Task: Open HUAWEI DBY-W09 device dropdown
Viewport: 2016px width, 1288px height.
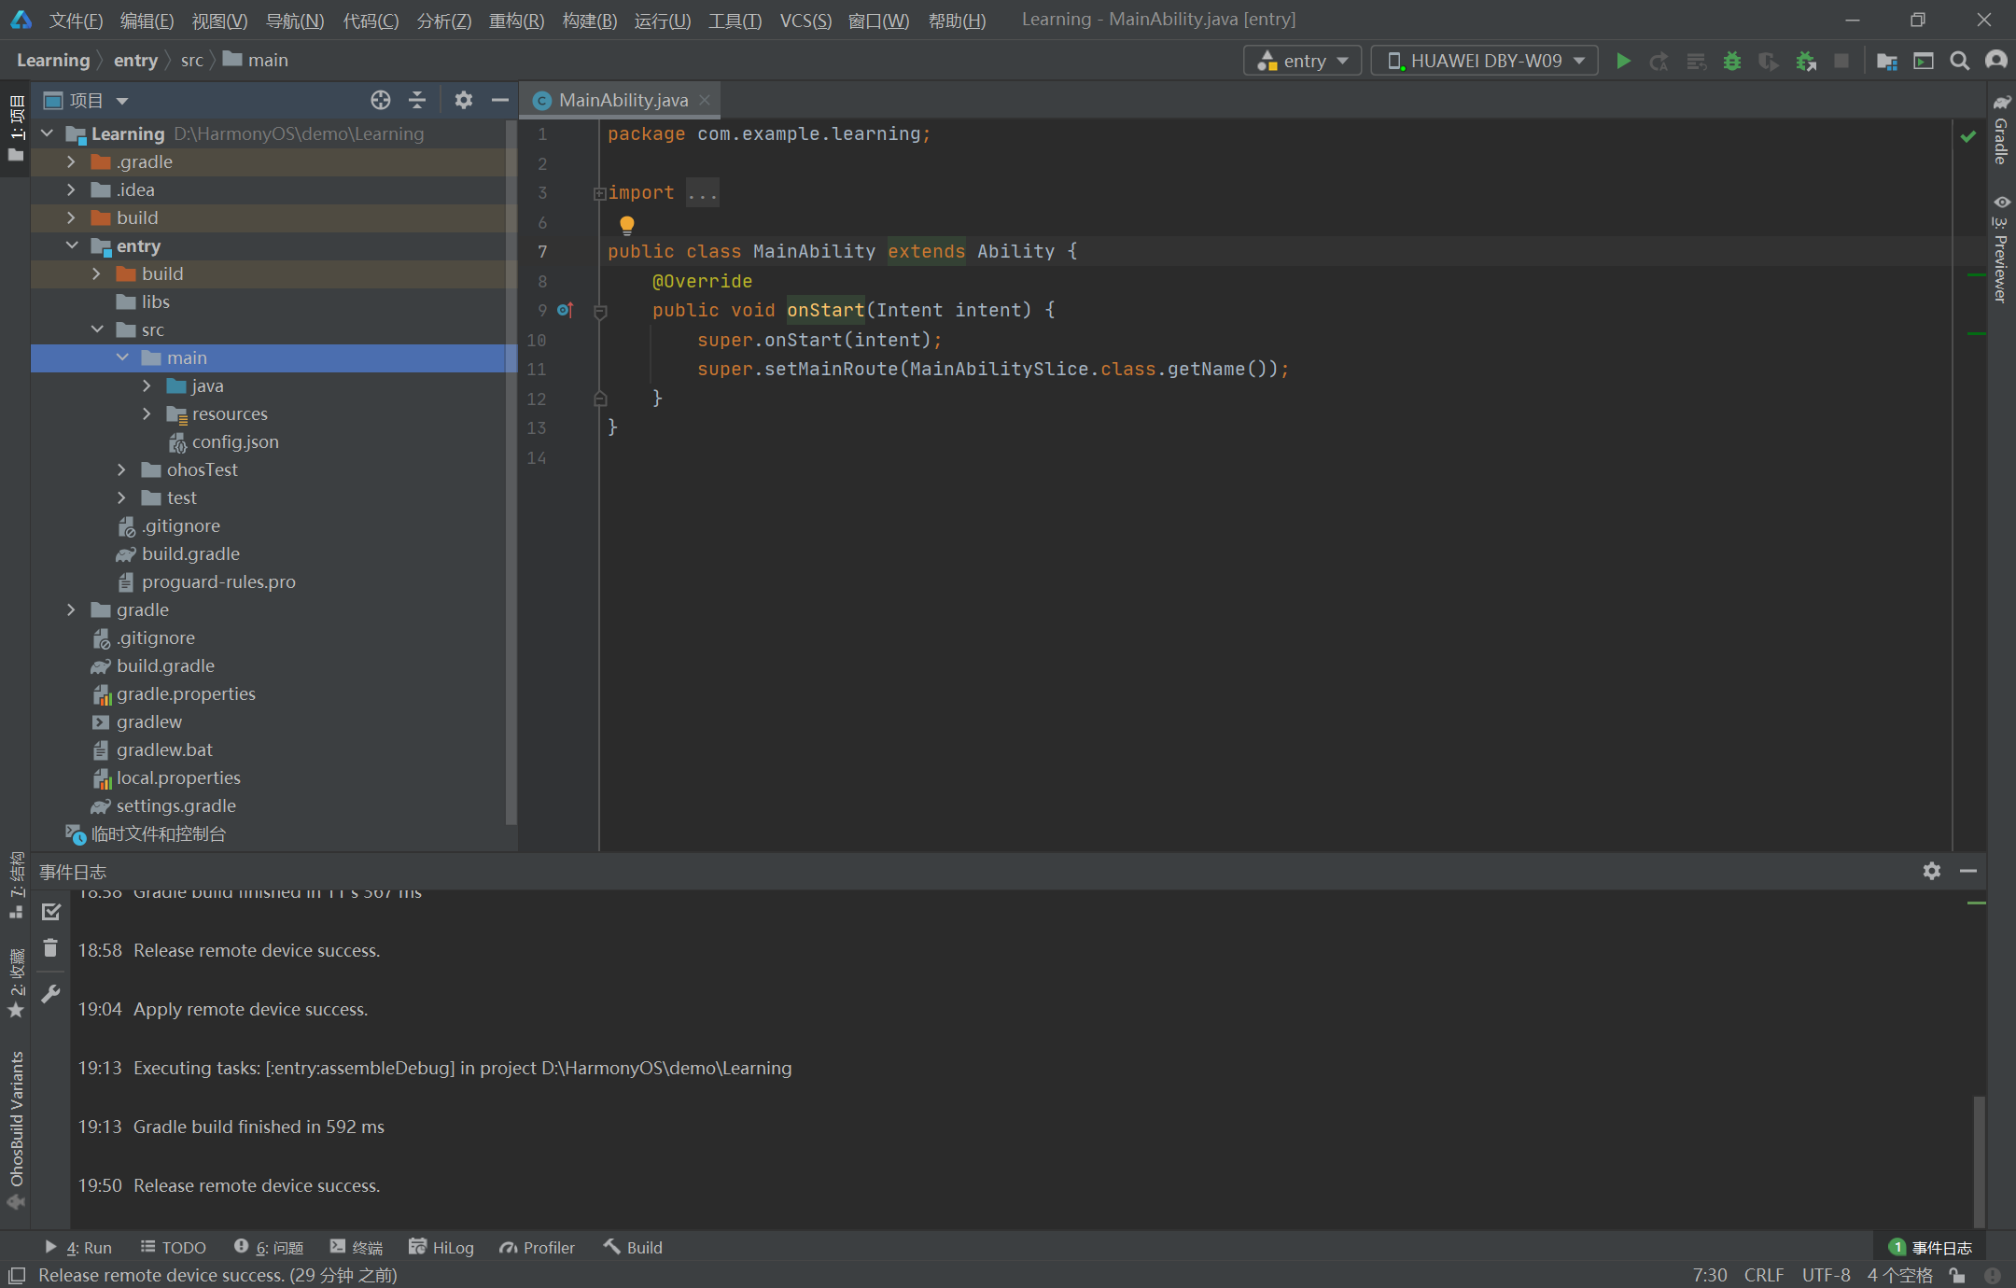Action: click(1484, 61)
